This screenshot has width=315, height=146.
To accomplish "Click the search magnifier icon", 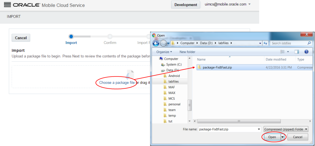I will click(x=309, y=43).
